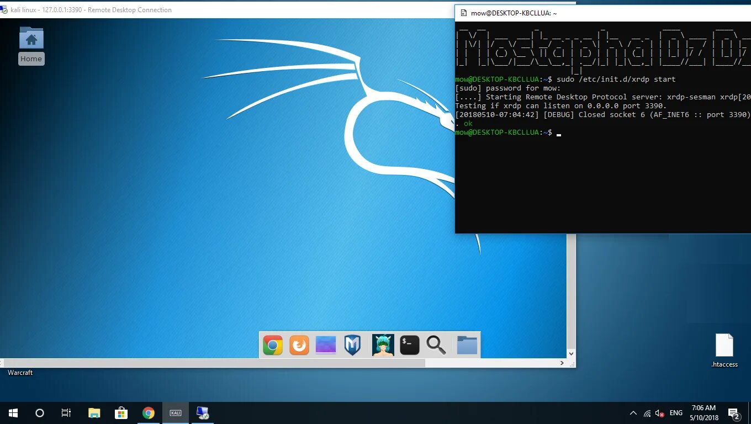This screenshot has height=424, width=751.
Task: Change ENG input language in tray
Action: 676,413
